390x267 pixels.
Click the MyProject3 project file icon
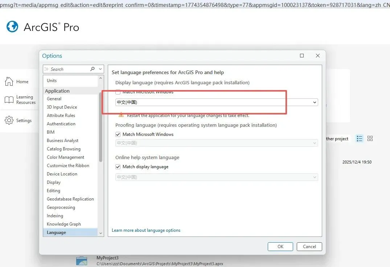82,261
